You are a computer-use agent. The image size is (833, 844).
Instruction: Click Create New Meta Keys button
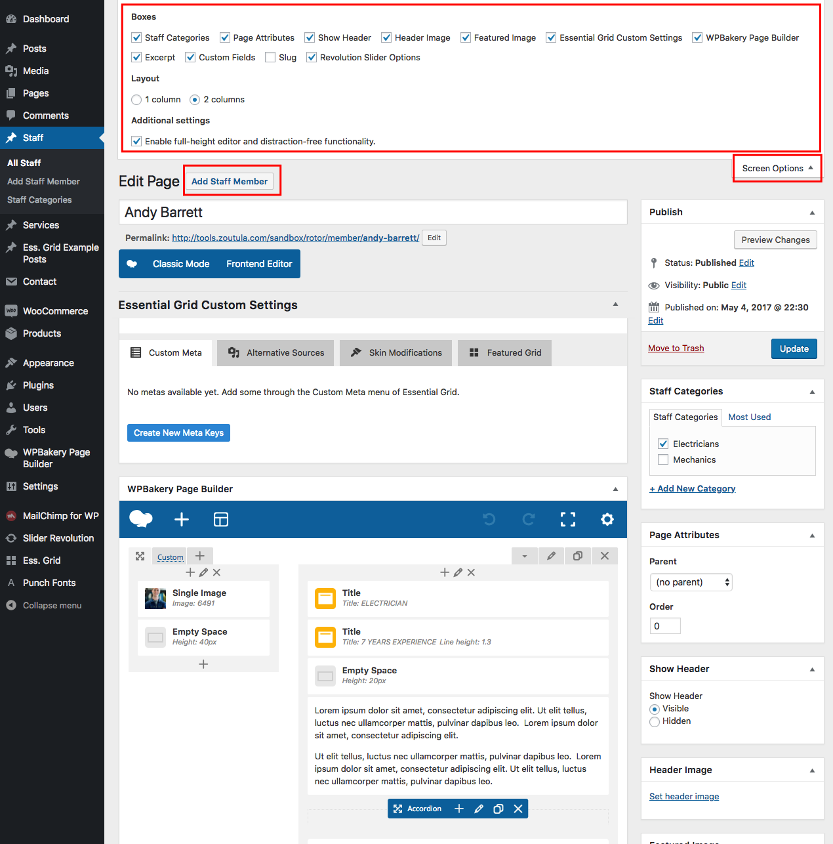pos(178,433)
